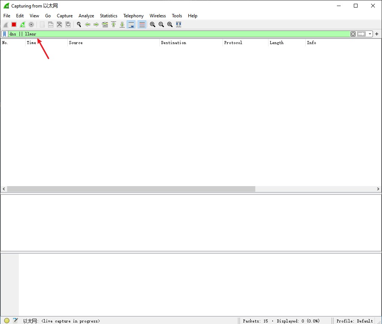
Task: Open the Wireless menu
Action: [158, 15]
